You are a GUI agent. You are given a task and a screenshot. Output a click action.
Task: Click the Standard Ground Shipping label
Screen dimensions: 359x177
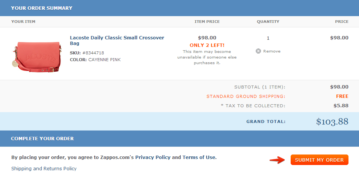[246, 96]
